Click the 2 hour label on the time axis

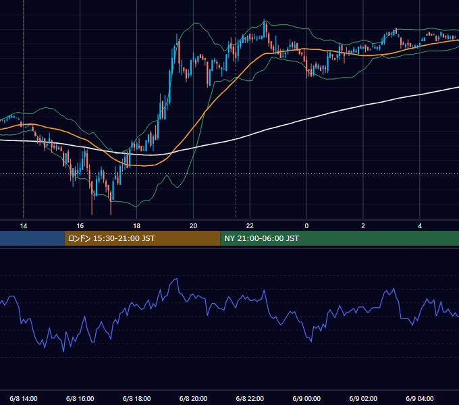click(x=363, y=226)
